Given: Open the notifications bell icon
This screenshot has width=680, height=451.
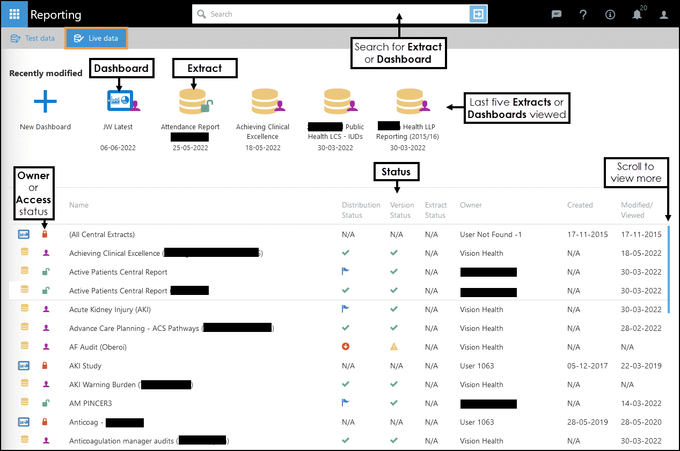Looking at the screenshot, I should [637, 14].
